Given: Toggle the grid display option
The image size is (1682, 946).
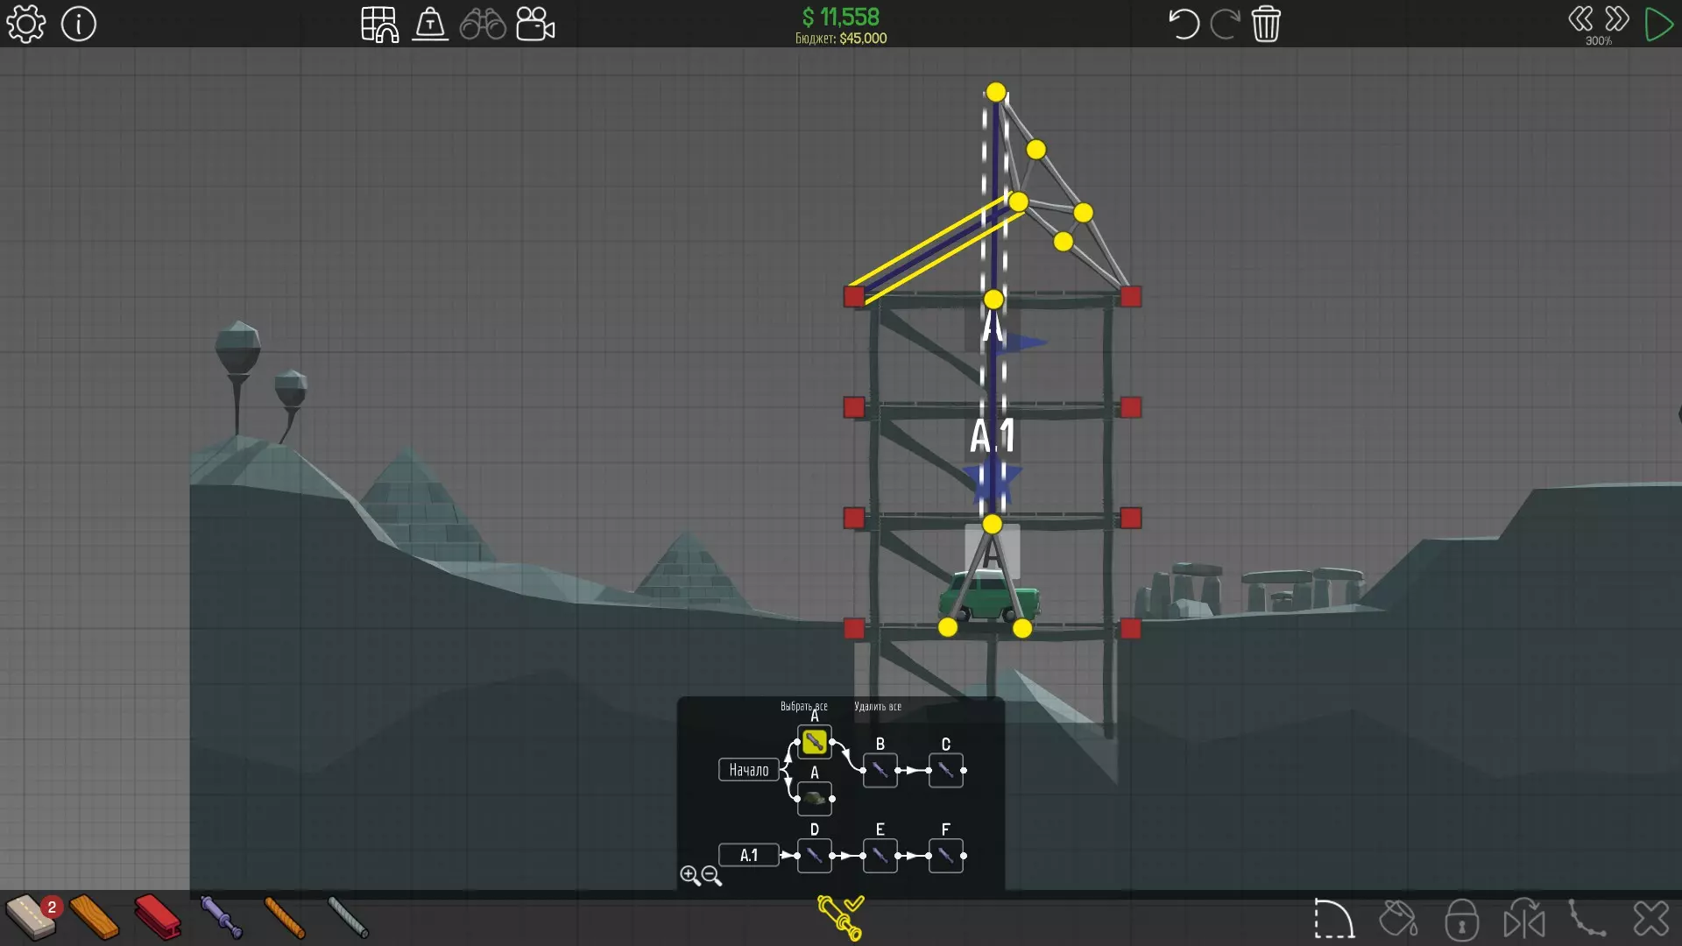Looking at the screenshot, I should tap(379, 25).
